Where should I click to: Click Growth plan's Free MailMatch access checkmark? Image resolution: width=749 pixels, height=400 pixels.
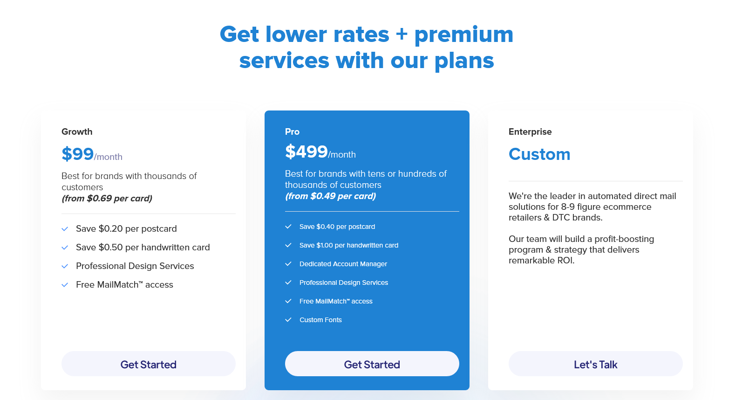pos(65,285)
